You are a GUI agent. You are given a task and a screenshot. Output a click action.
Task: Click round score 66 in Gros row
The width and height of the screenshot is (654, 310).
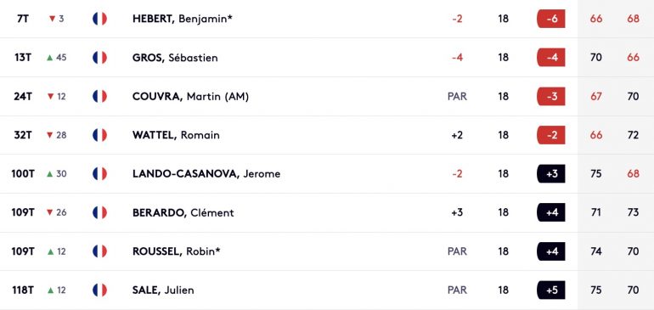(x=633, y=58)
